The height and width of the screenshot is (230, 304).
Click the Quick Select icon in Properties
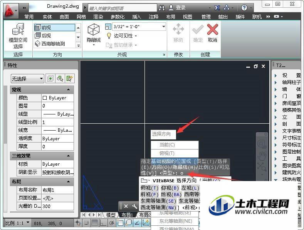pos(70,79)
